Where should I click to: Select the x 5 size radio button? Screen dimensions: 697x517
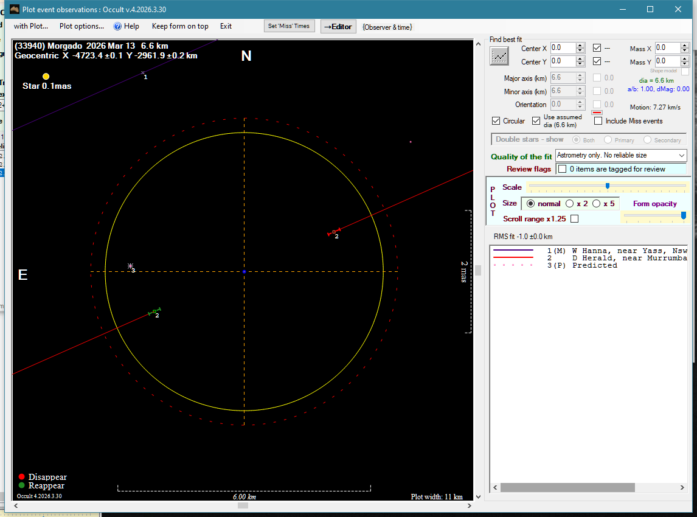point(596,204)
